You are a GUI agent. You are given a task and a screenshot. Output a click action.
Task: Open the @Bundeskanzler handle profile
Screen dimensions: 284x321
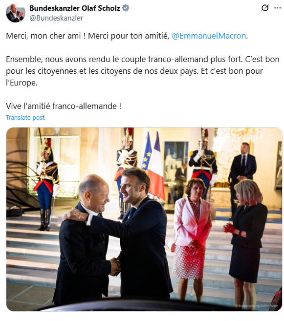tap(56, 18)
